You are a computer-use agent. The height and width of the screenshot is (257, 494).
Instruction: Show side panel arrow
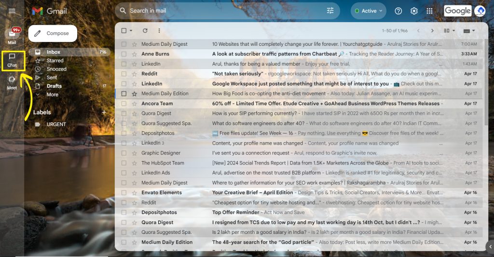tap(490, 247)
